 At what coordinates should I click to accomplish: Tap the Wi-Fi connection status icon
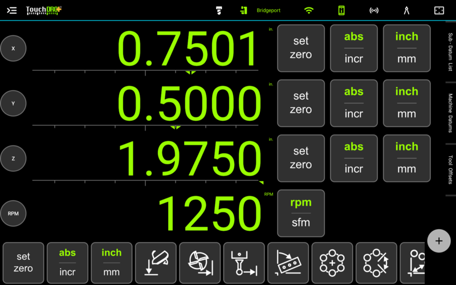coord(309,10)
